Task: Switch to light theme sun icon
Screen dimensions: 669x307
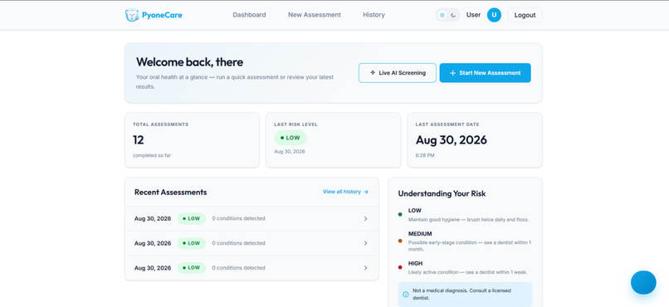Action: click(442, 15)
